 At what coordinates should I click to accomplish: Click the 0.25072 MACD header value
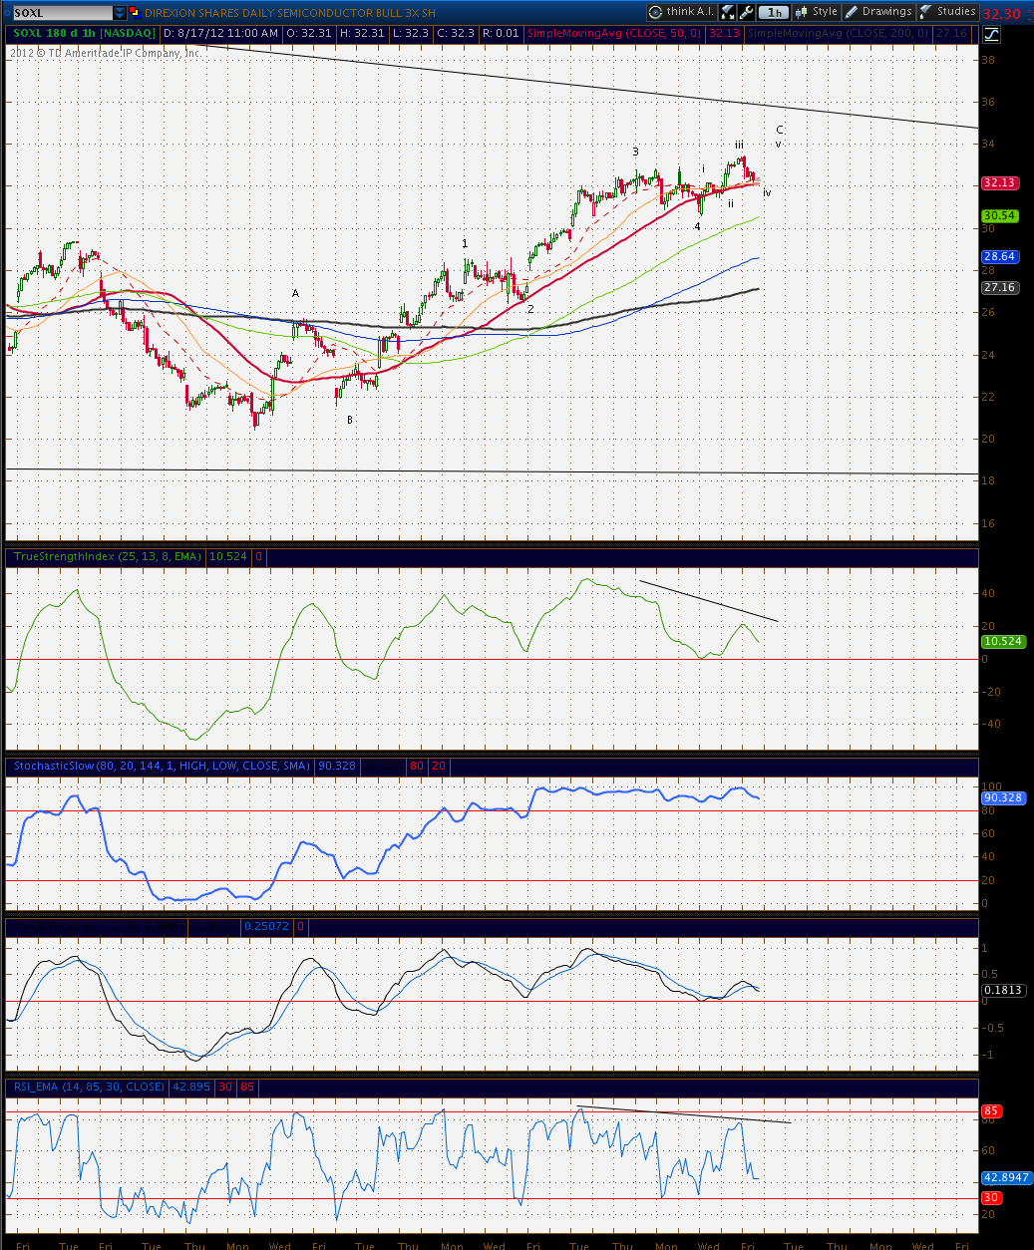click(267, 926)
